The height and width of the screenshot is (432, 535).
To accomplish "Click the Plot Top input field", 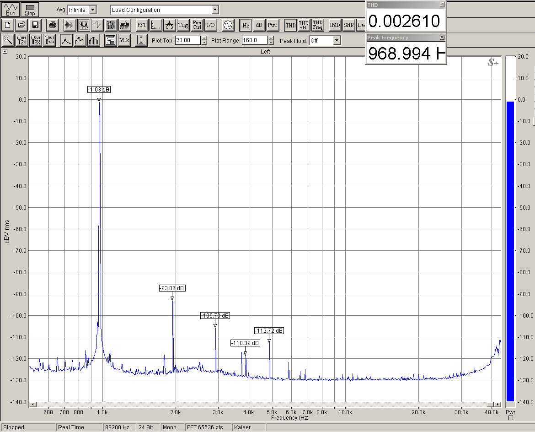I will click(187, 40).
